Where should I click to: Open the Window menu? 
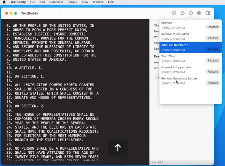pos(98,2)
